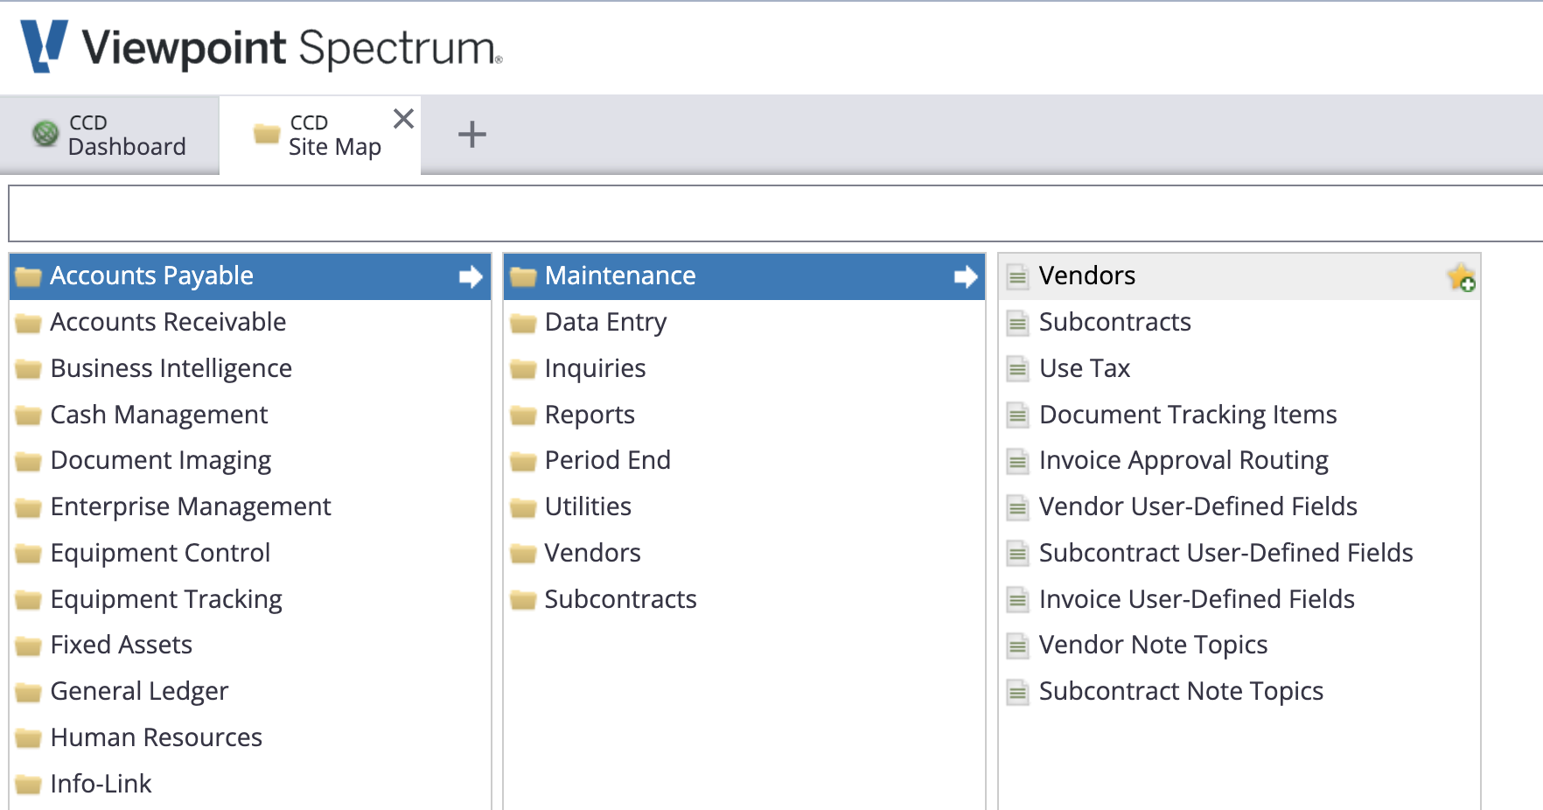Viewport: 1543px width, 810px height.
Task: Click document icon beside Subcontract Note Topics
Action: click(1017, 691)
